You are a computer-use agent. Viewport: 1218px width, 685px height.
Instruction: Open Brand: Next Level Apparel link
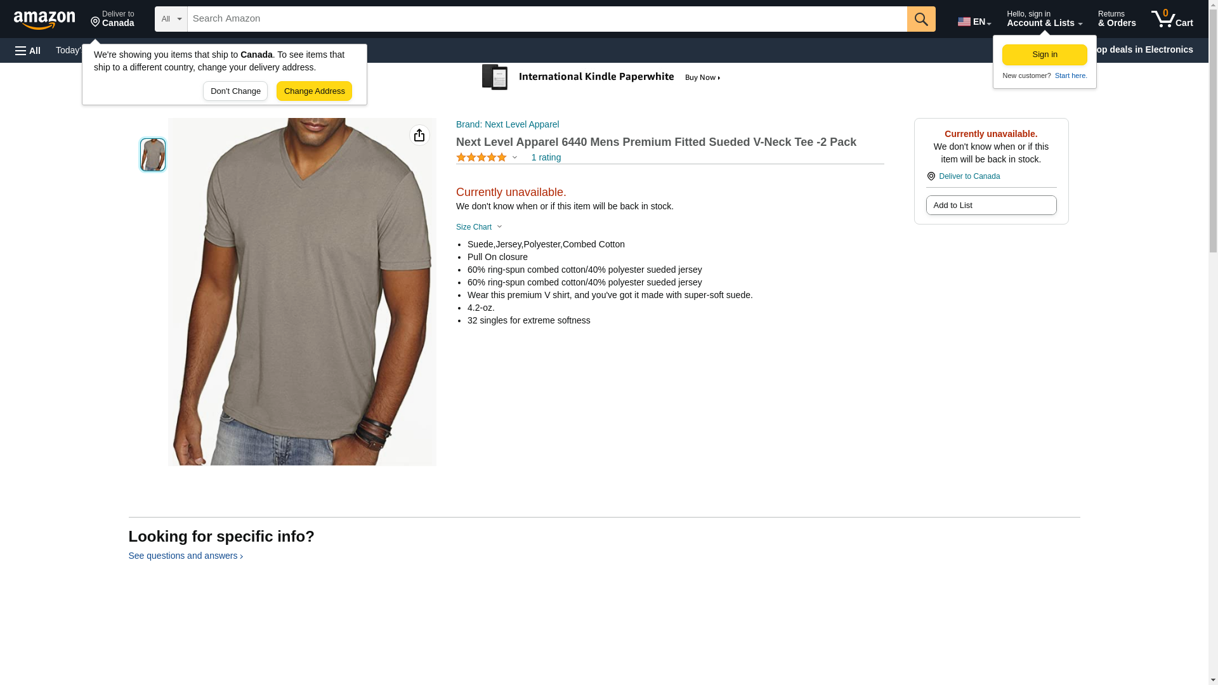click(x=507, y=124)
